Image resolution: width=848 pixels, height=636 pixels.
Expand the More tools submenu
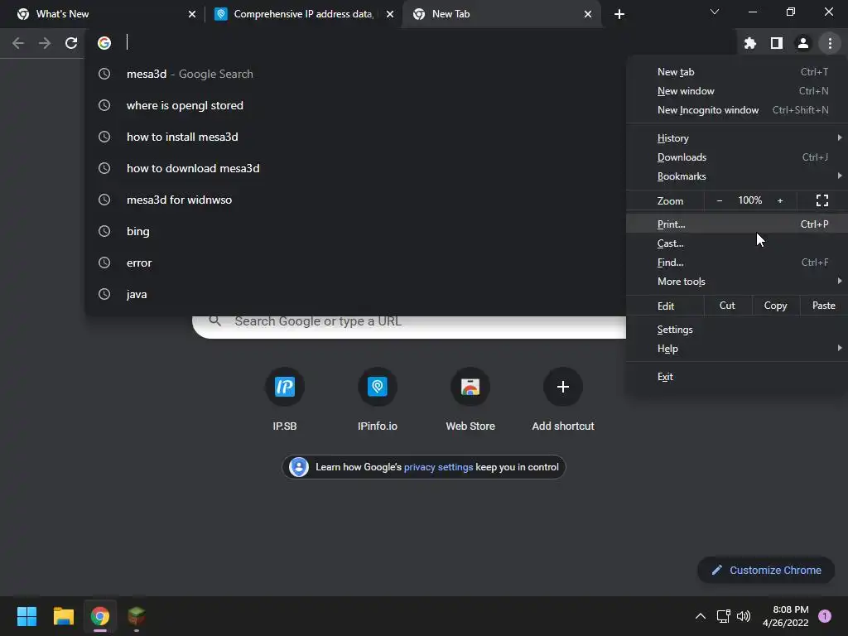[736, 282]
